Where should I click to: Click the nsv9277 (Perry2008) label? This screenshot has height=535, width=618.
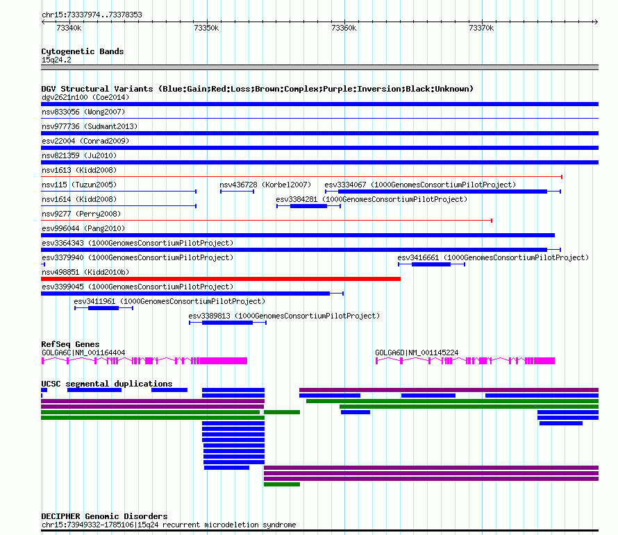(81, 214)
